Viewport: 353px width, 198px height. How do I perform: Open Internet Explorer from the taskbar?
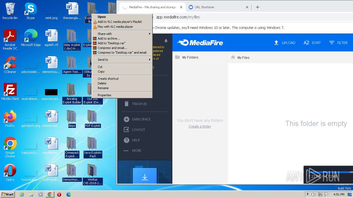point(22,194)
